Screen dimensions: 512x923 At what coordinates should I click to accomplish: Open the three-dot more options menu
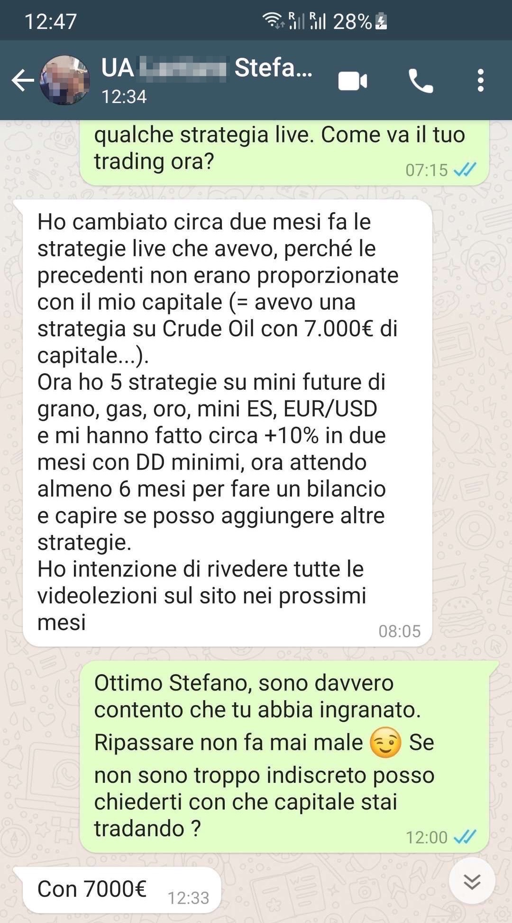click(x=481, y=80)
